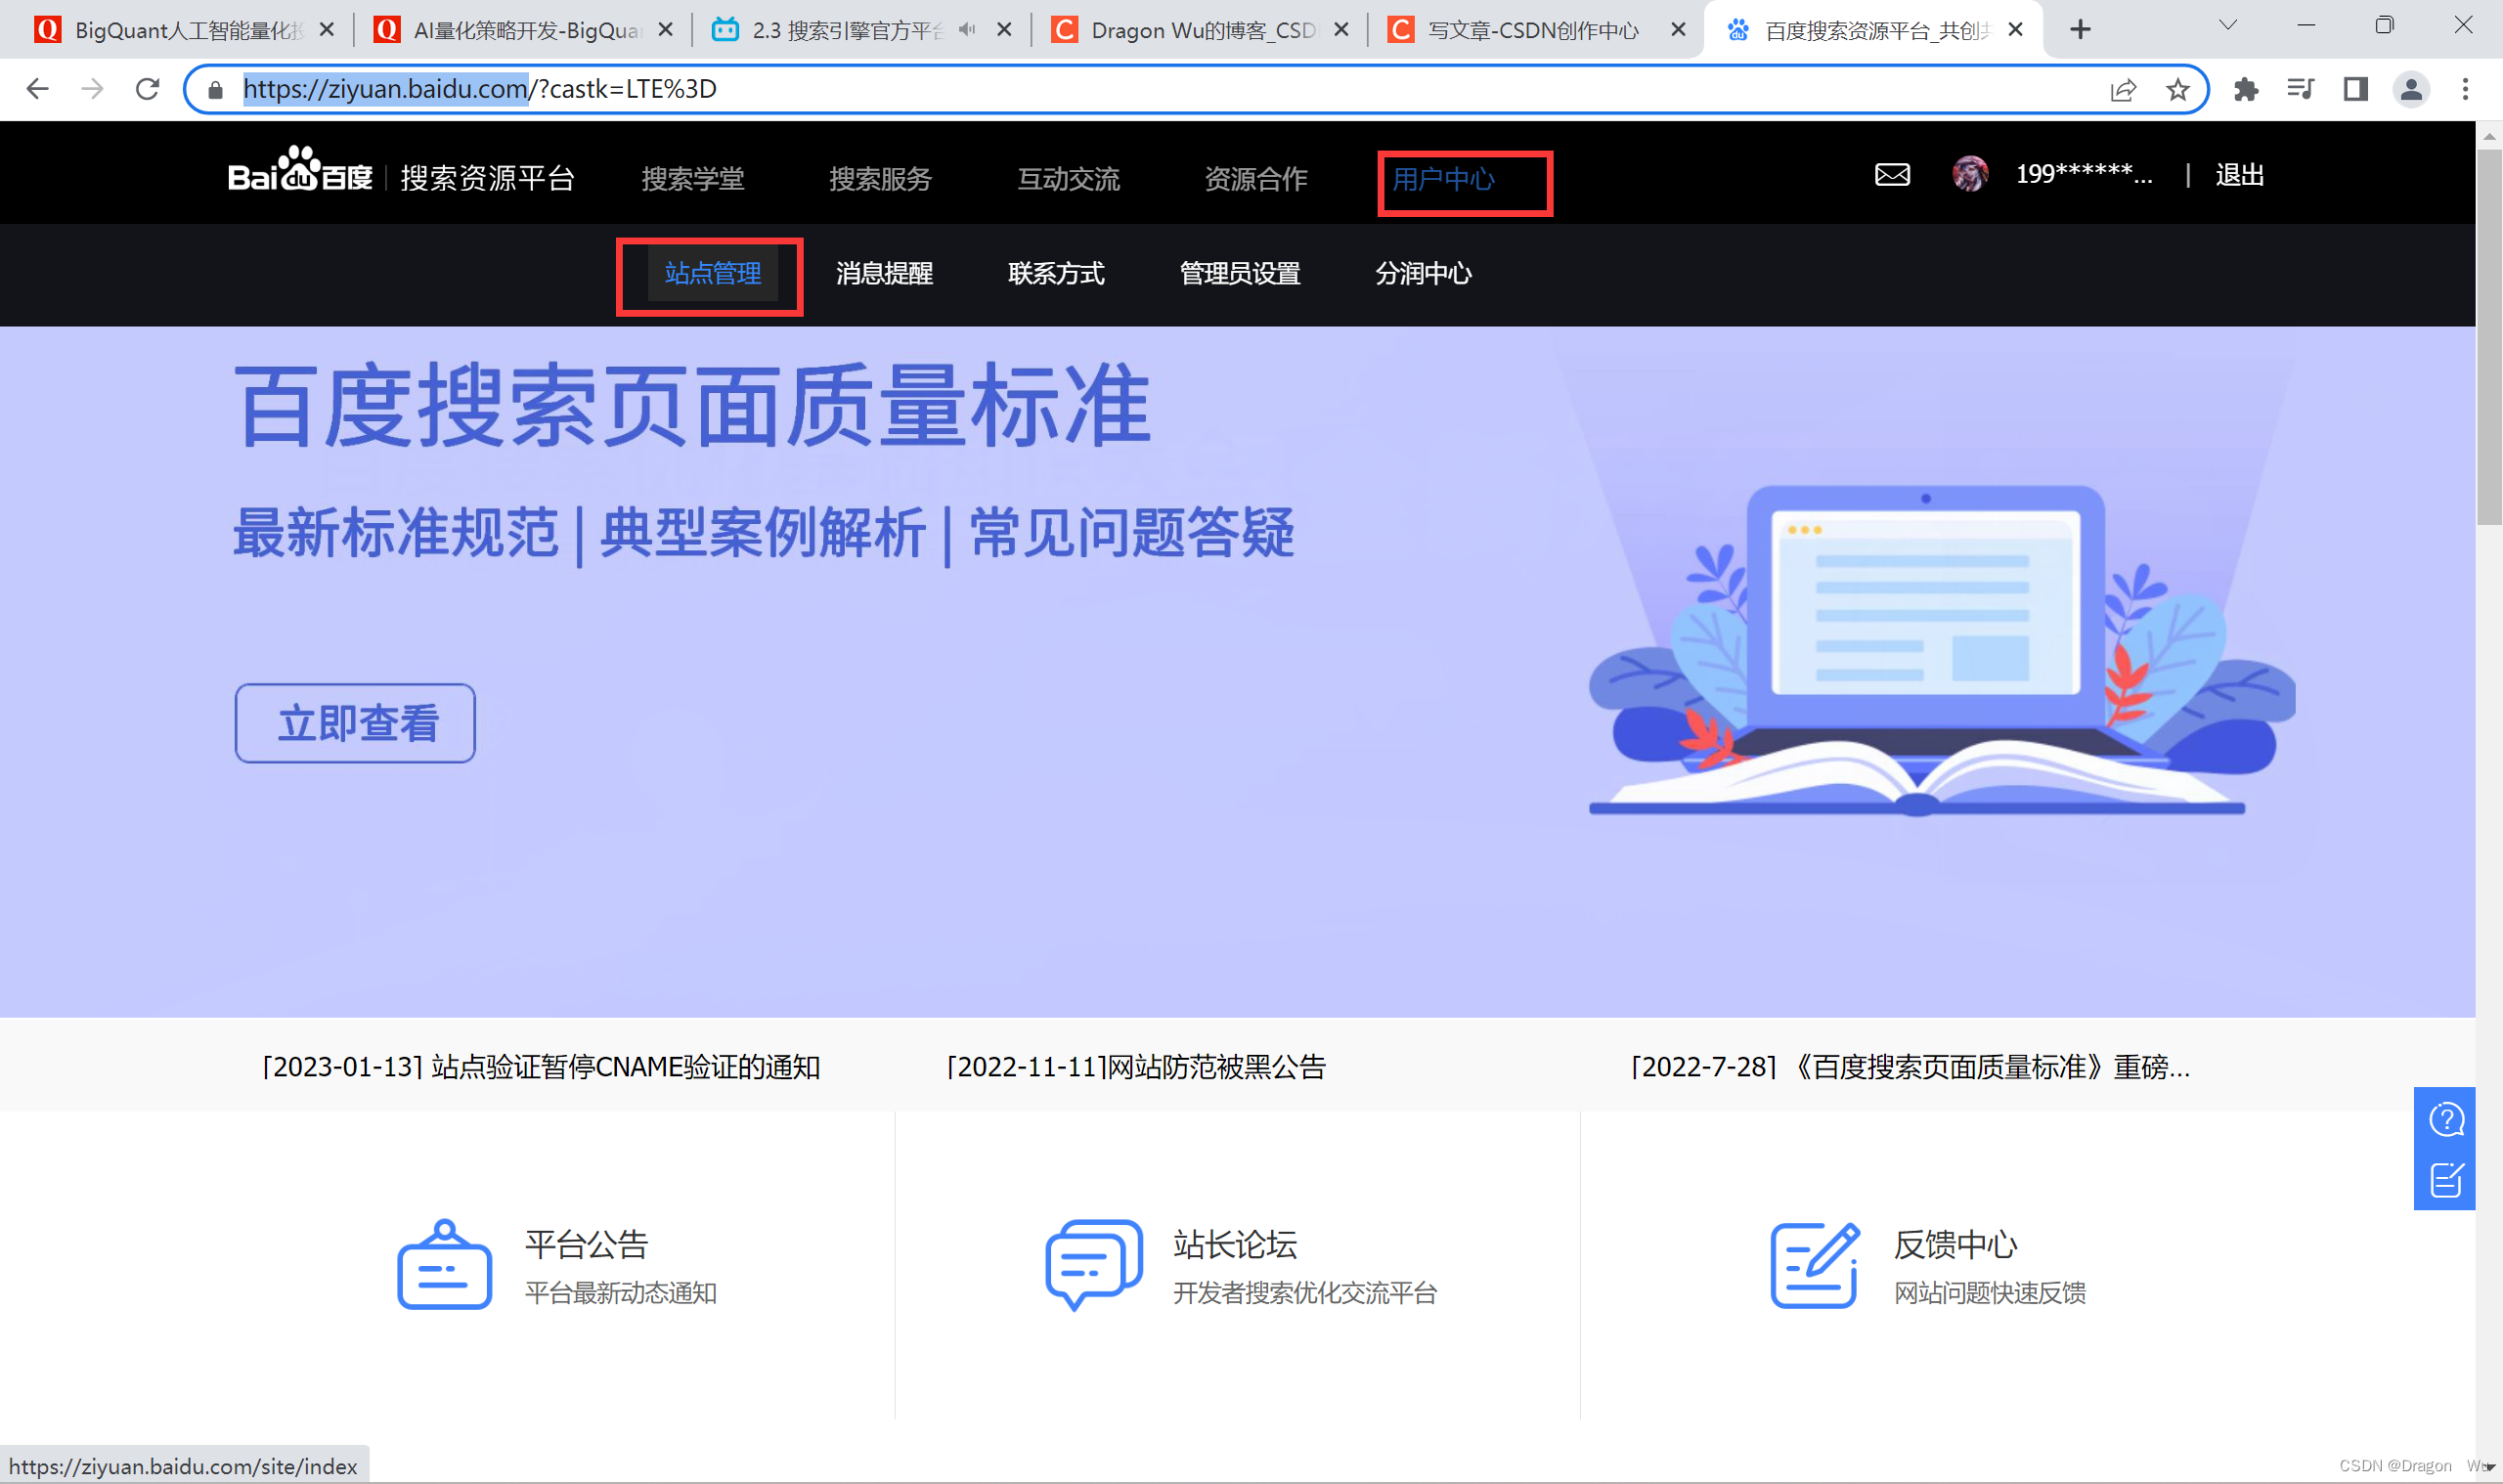Open the media control icon in toolbar

coord(2301,89)
